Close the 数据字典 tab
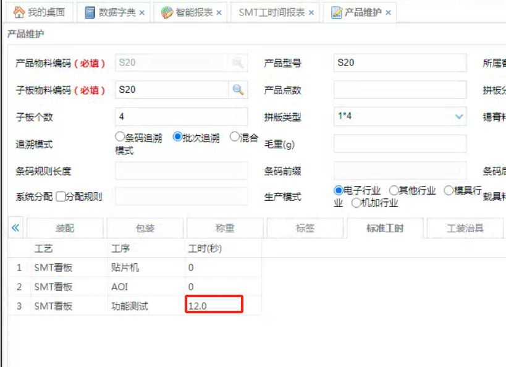 142,12
